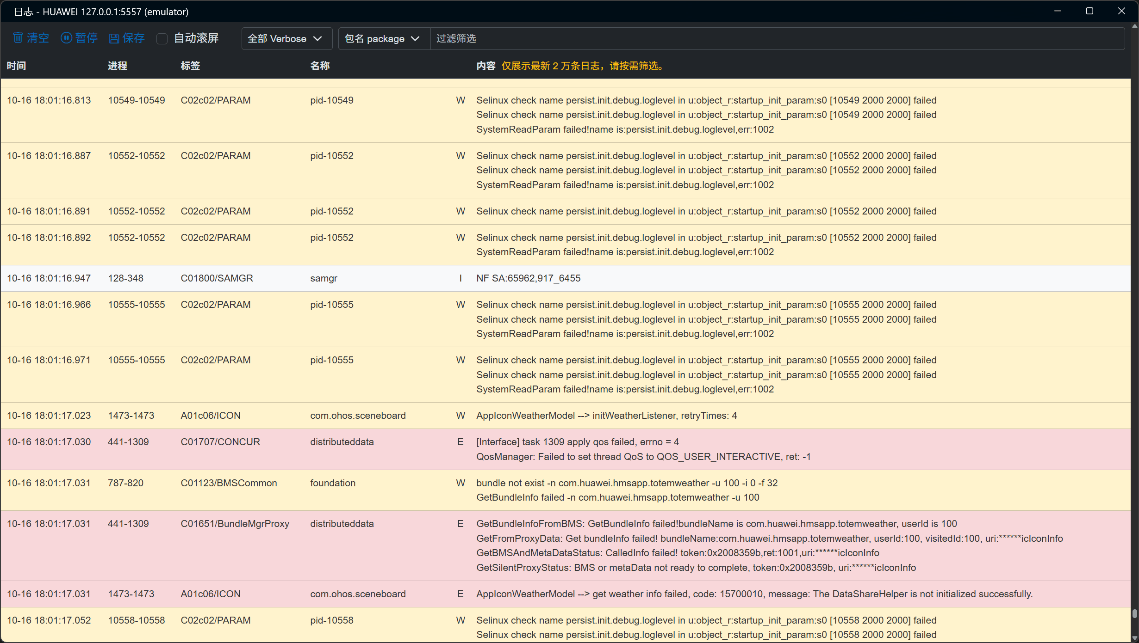Click the scrollbar down arrow
Screen dimensions: 1139x643
(x=1134, y=638)
